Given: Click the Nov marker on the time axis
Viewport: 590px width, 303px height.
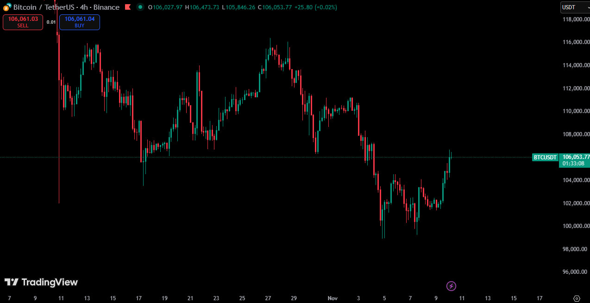Looking at the screenshot, I should (x=333, y=298).
